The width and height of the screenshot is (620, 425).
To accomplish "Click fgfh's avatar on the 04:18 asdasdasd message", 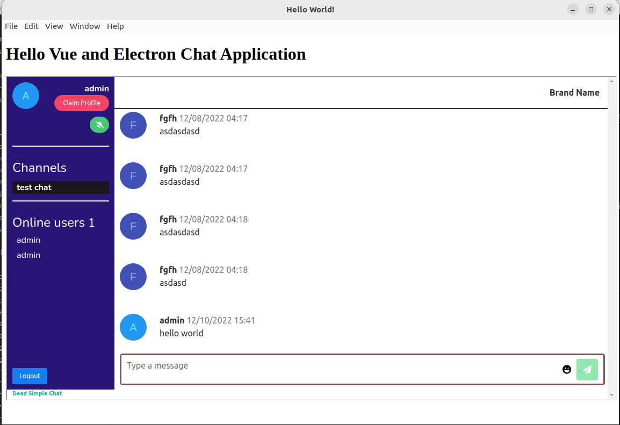I will [x=133, y=226].
